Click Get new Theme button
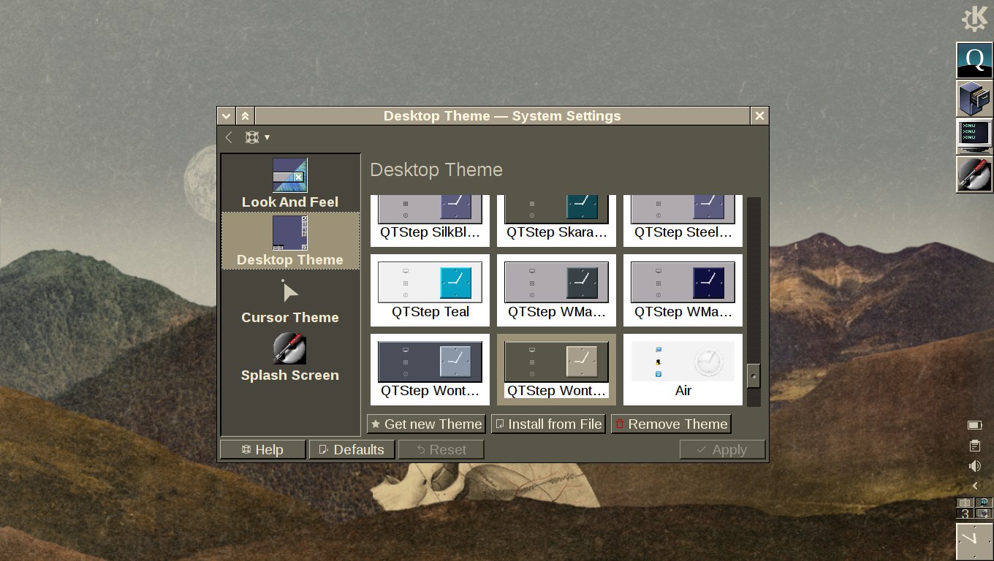Viewport: 994px width, 561px height. (x=426, y=424)
